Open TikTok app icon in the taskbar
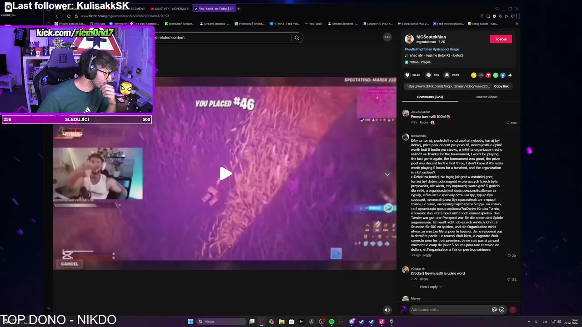The height and width of the screenshot is (327, 582). [381, 322]
